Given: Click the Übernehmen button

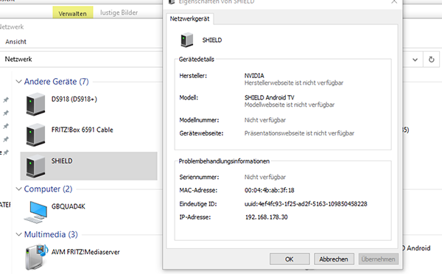Looking at the screenshot, I should point(379,259).
